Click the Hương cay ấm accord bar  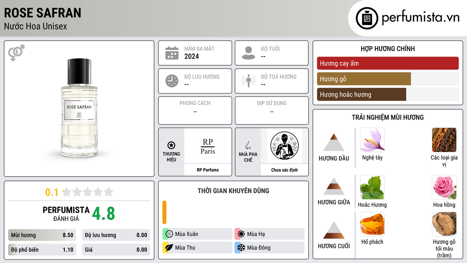(388, 63)
